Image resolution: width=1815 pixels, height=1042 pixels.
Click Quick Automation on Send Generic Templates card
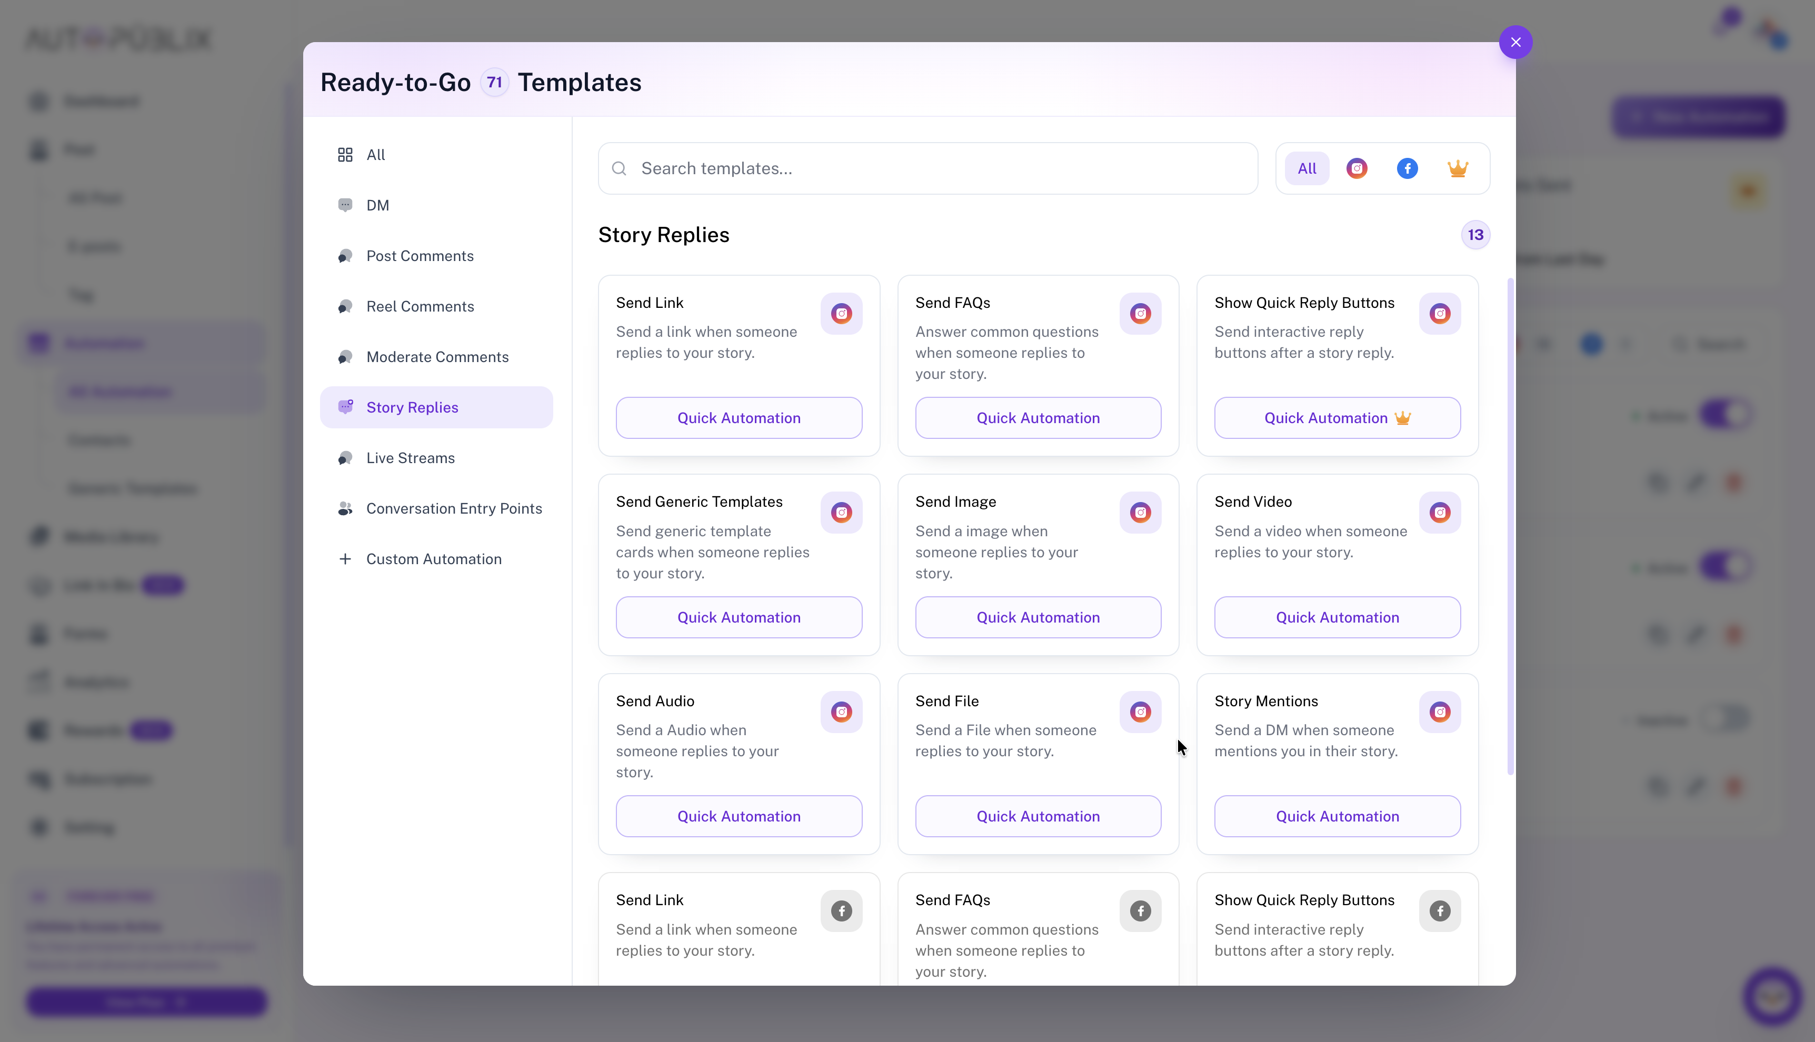(739, 617)
